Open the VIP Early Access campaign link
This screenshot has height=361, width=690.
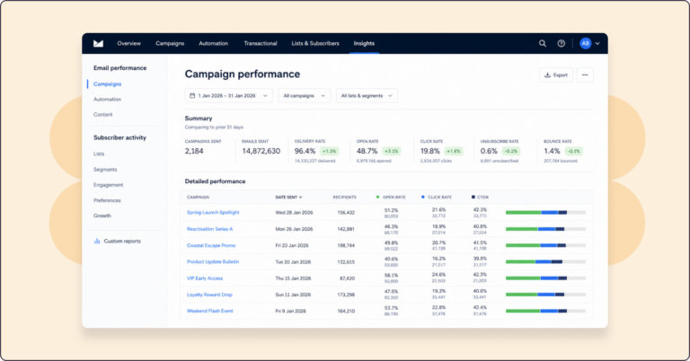(x=205, y=278)
